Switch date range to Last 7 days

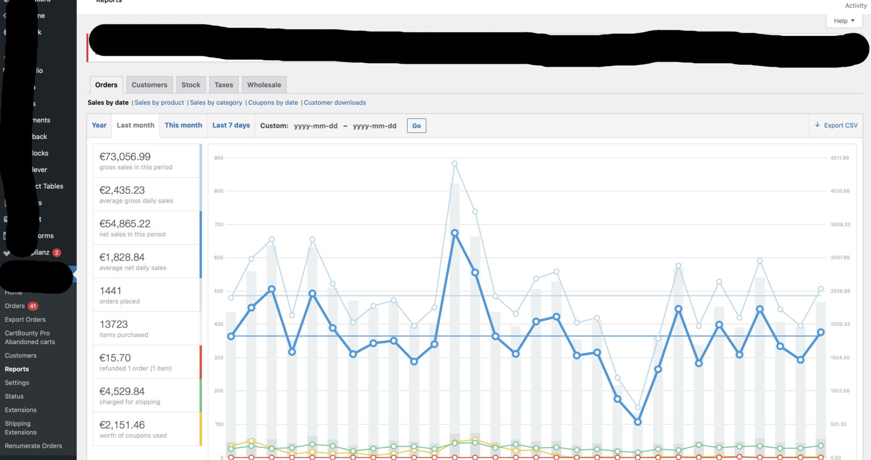click(x=231, y=125)
